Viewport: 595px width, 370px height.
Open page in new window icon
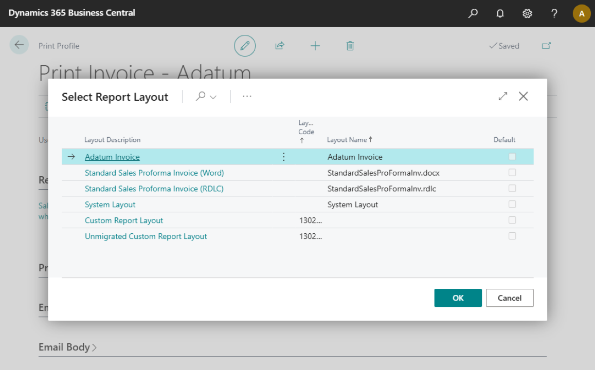click(x=546, y=46)
